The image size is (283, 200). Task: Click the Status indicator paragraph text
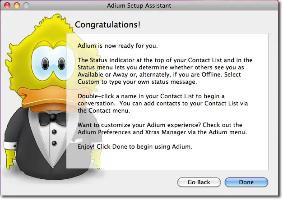click(x=165, y=71)
